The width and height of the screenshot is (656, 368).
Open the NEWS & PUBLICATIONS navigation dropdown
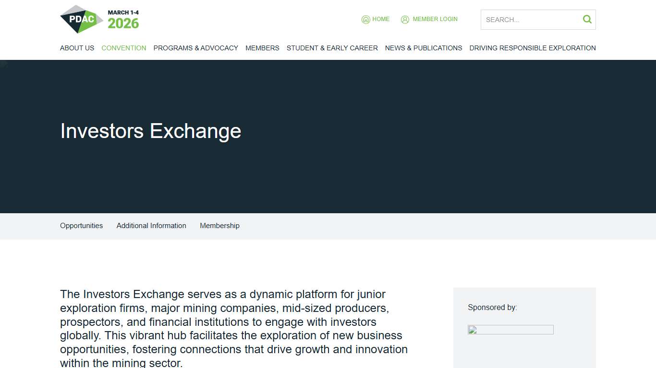coord(423,48)
